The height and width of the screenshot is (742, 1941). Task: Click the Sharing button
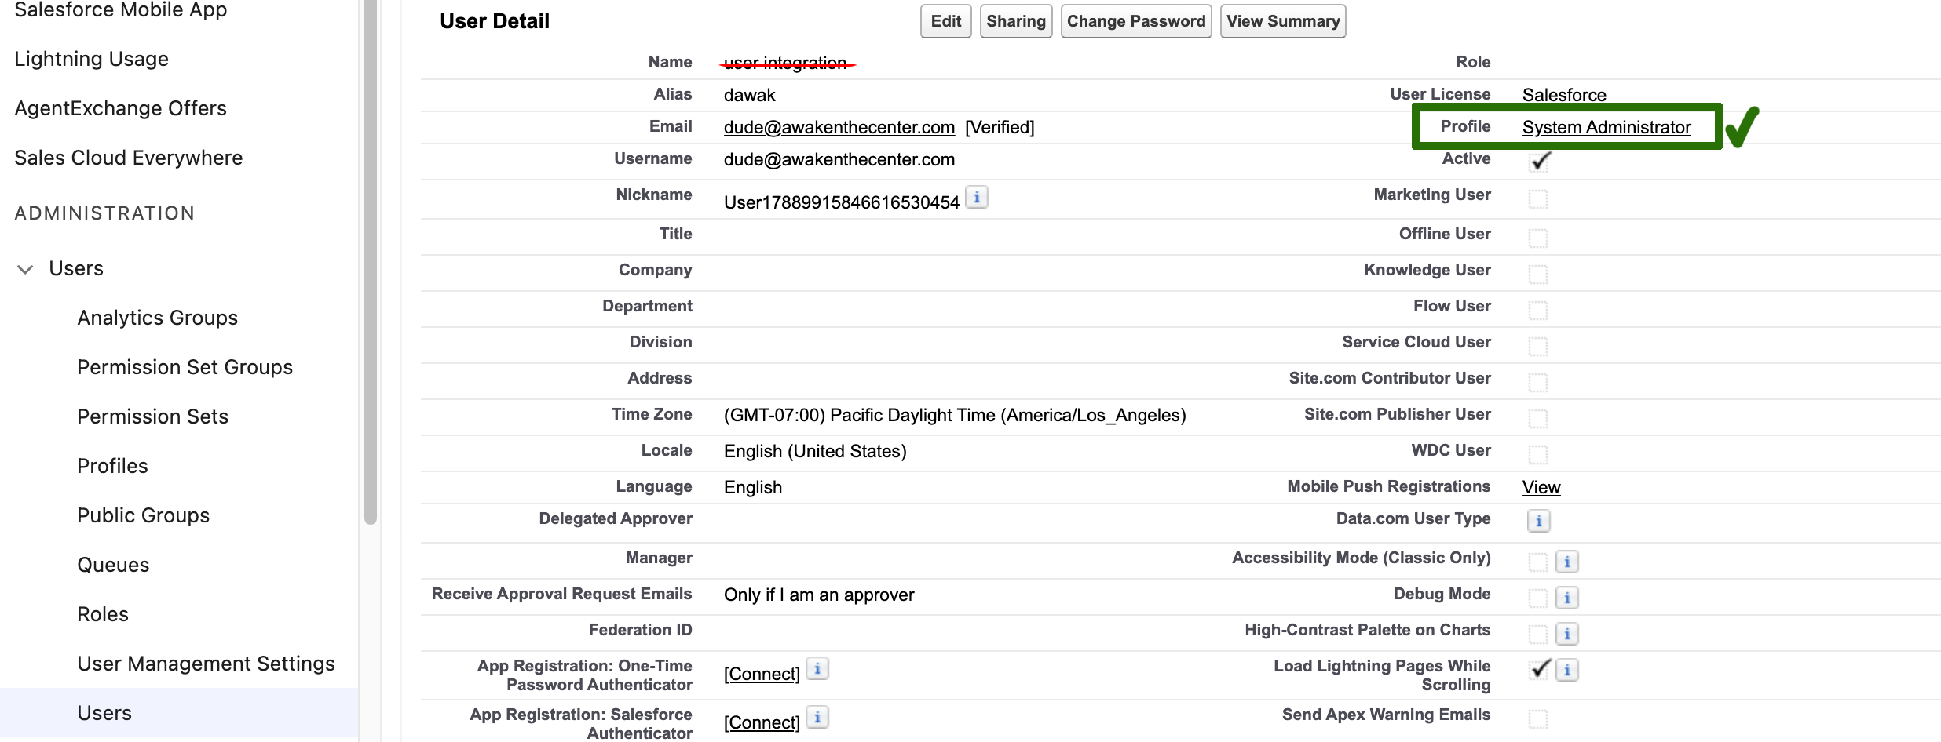(1016, 21)
